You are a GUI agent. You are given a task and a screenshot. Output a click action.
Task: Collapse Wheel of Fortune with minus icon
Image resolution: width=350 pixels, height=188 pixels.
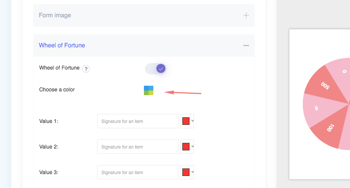coord(246,45)
